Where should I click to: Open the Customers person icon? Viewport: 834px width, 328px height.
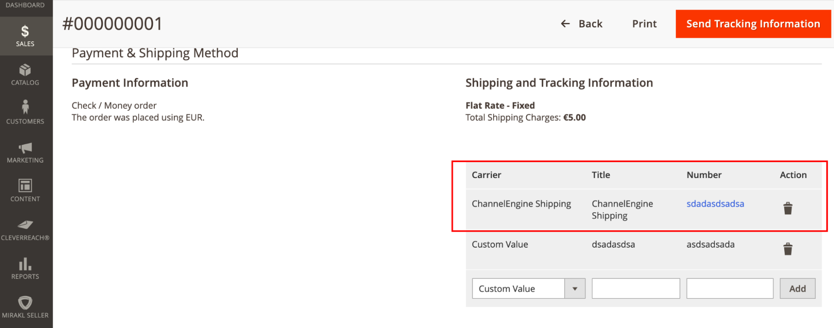25,107
